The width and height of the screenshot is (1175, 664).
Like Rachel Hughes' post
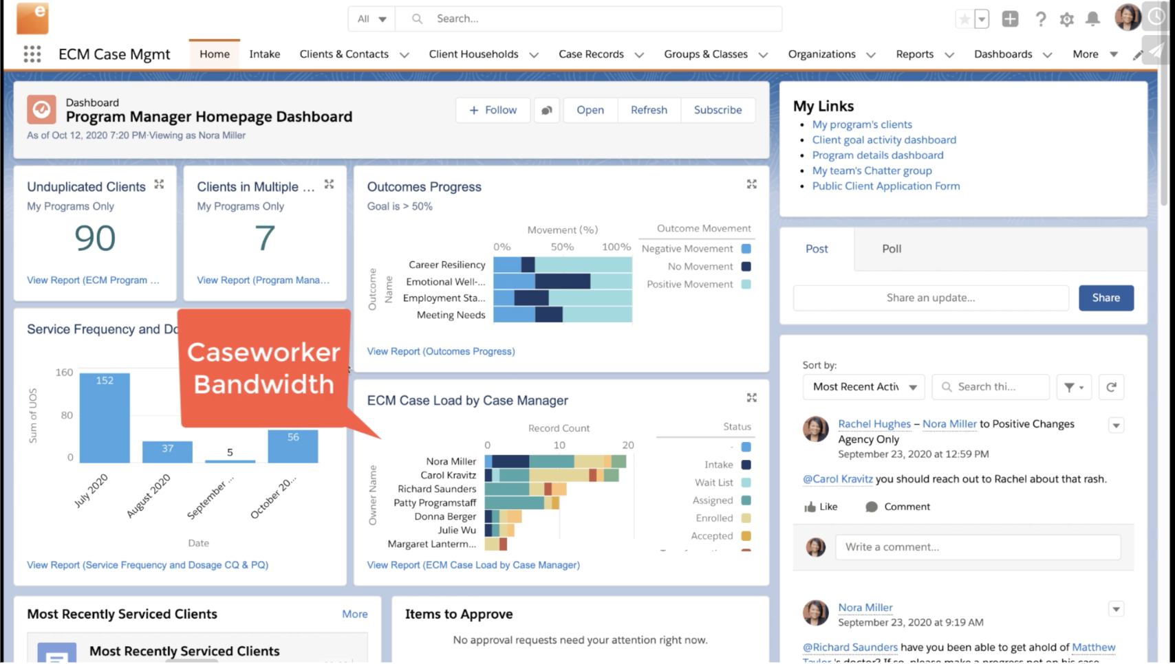[x=821, y=507]
